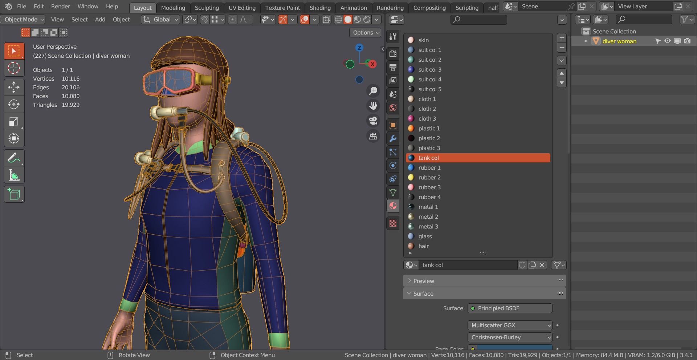Image resolution: width=697 pixels, height=360 pixels.
Task: Select the Select Box tool
Action: pyautogui.click(x=14, y=51)
